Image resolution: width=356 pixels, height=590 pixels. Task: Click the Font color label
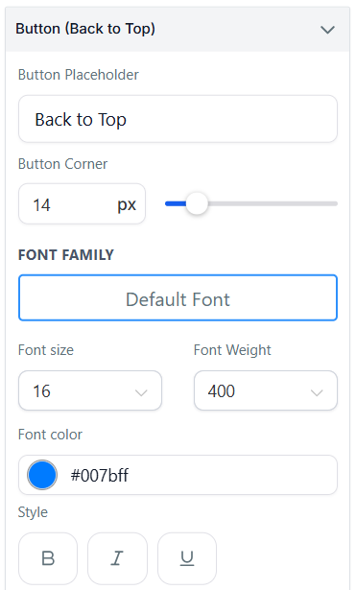click(50, 435)
